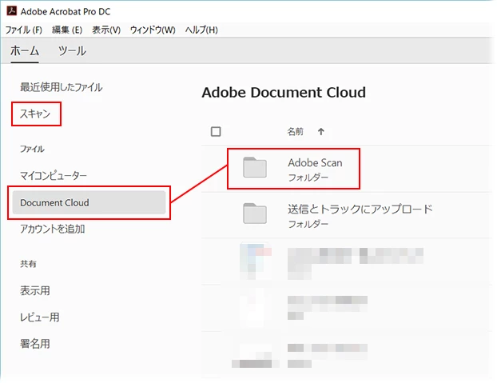Open the 送信とトラックにアップロード folder icon
497x383 pixels.
(x=255, y=213)
